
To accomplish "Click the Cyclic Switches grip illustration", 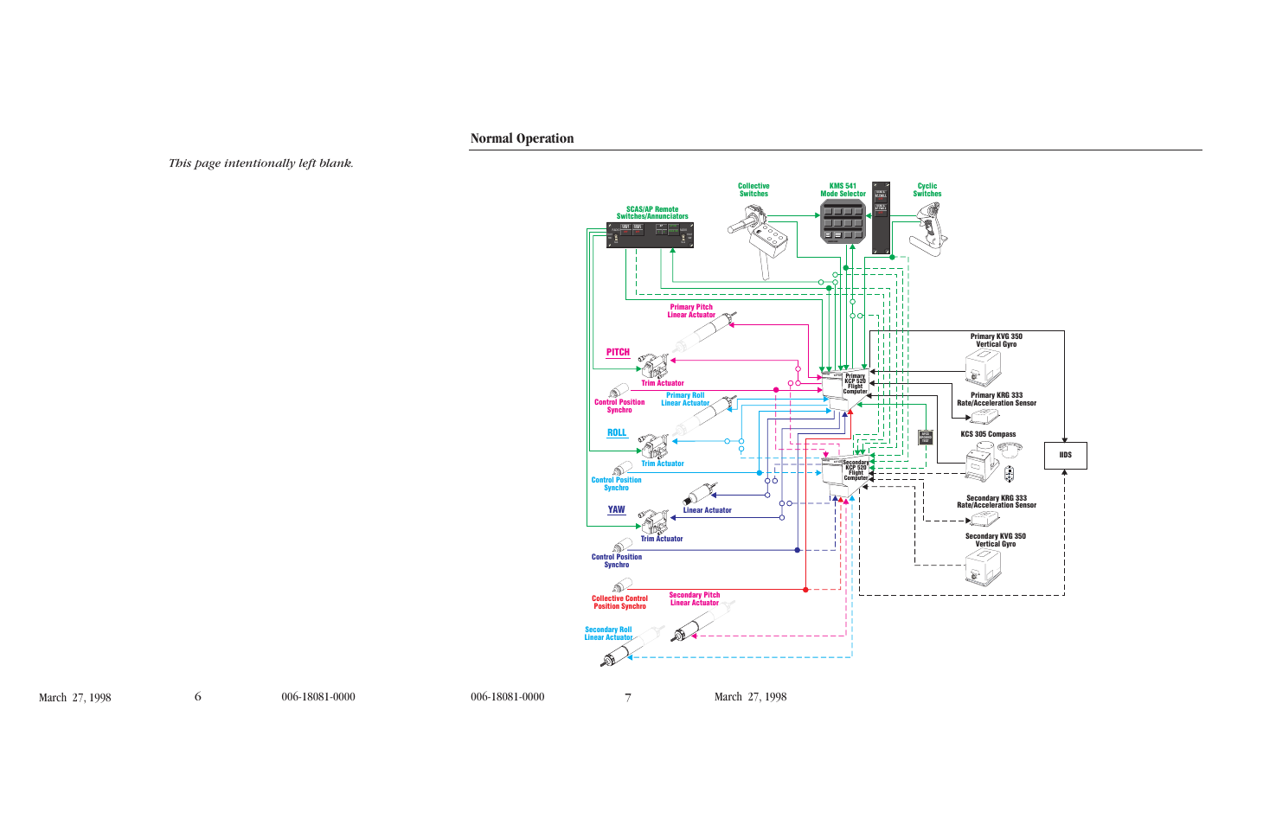I will (x=929, y=229).
